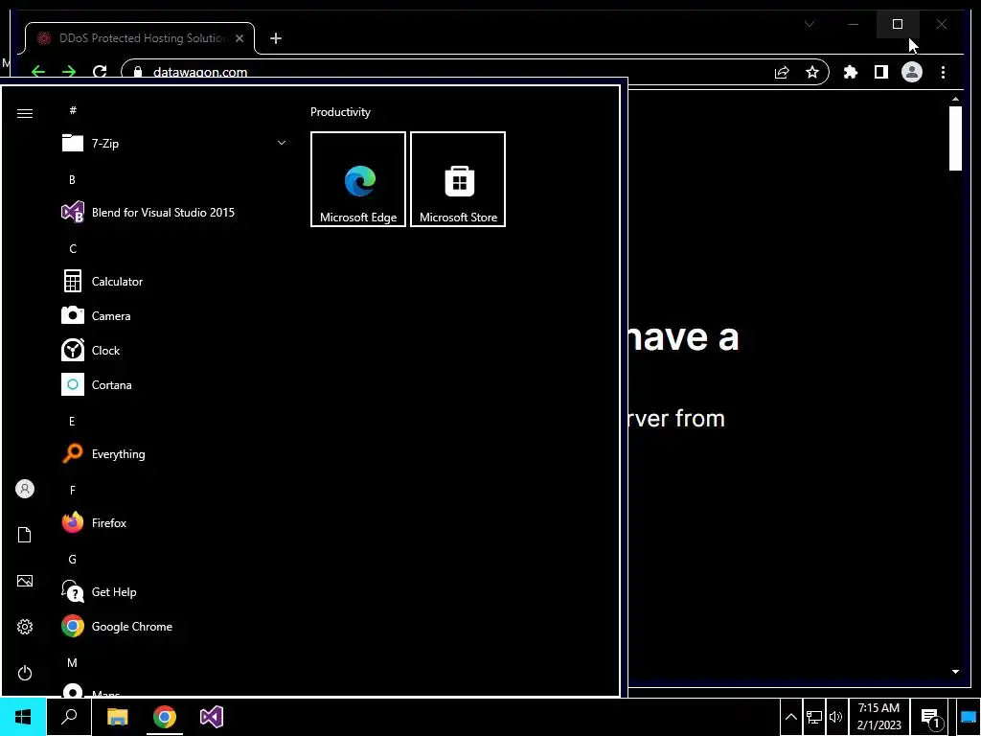Expand the 7-Zip folder chevron
The width and height of the screenshot is (981, 736).
pos(282,143)
